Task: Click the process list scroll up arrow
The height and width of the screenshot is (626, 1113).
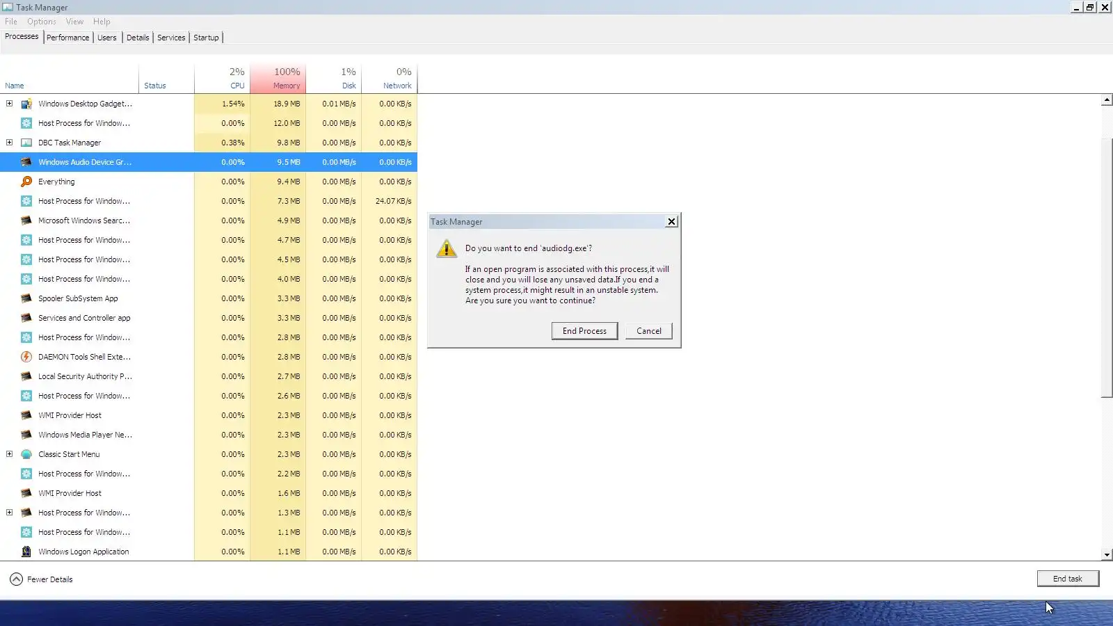Action: point(1107,100)
